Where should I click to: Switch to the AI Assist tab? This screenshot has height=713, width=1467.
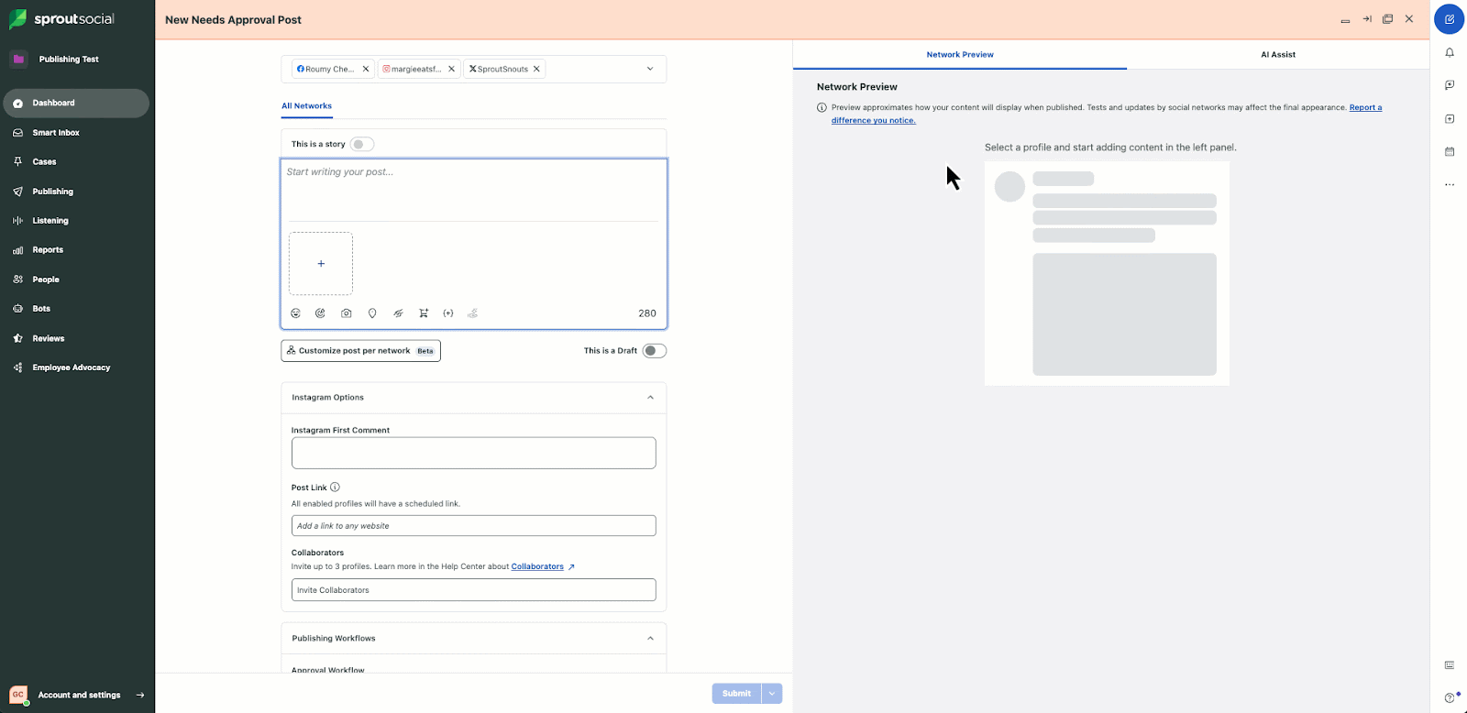[x=1278, y=55]
